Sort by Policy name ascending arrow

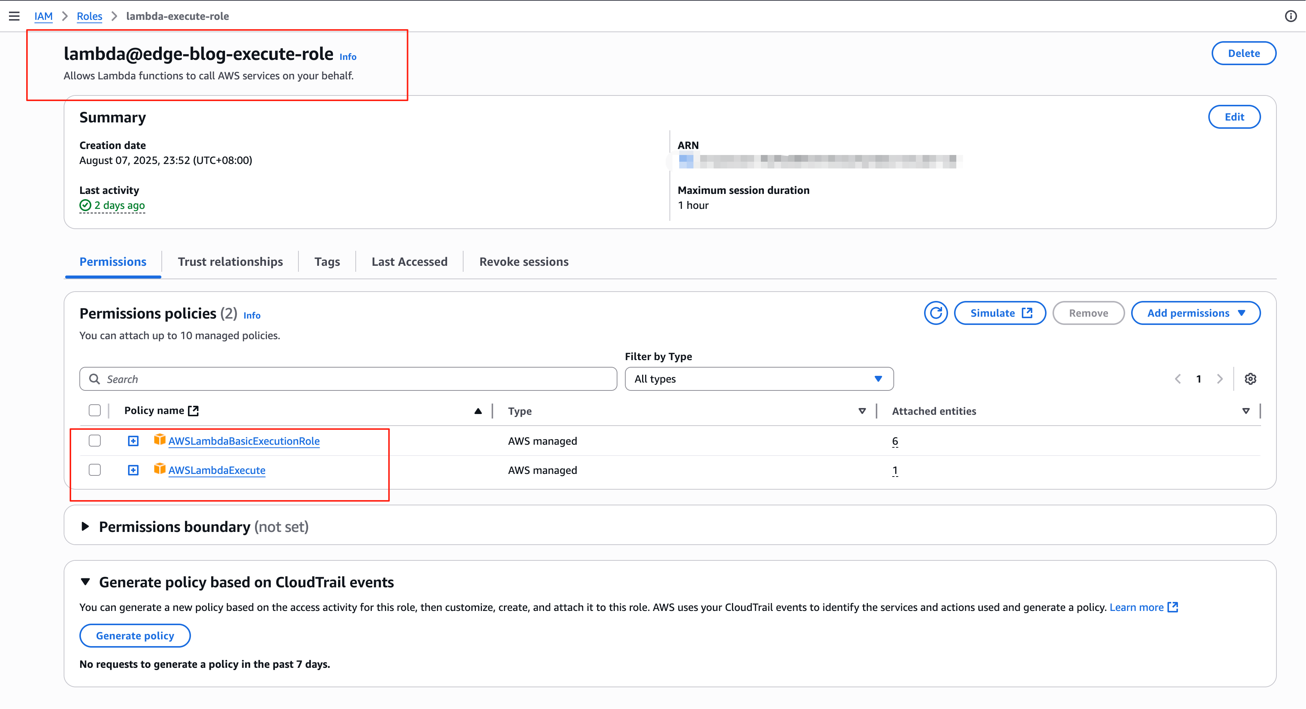(478, 411)
